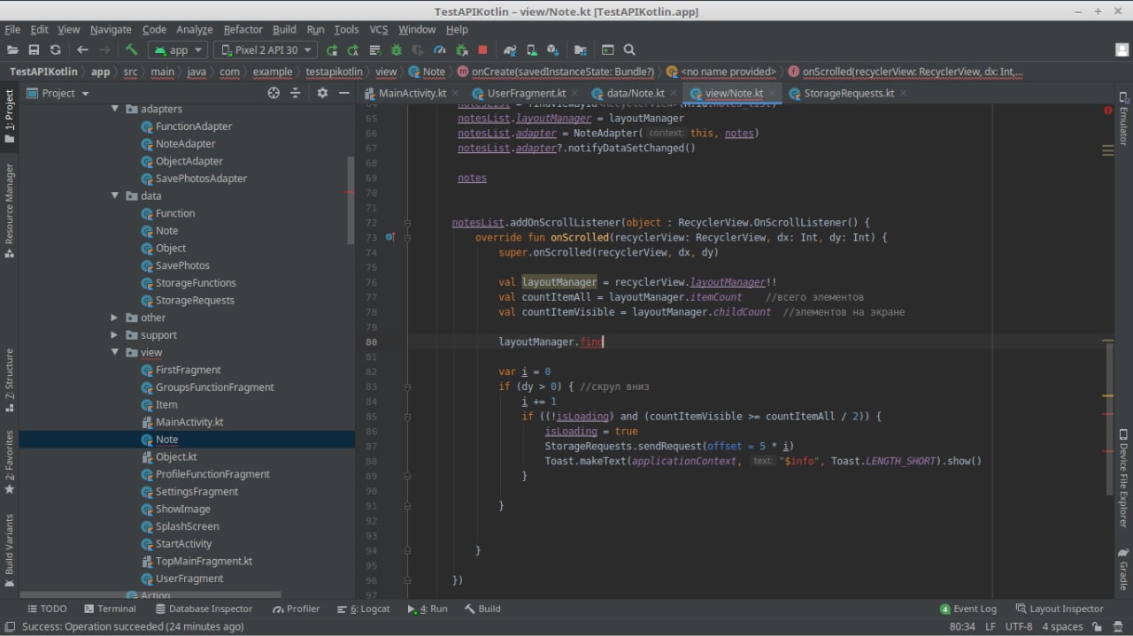1133x636 pixels.
Task: Toggle the Emulator tool window on right edge
Action: point(1122,119)
